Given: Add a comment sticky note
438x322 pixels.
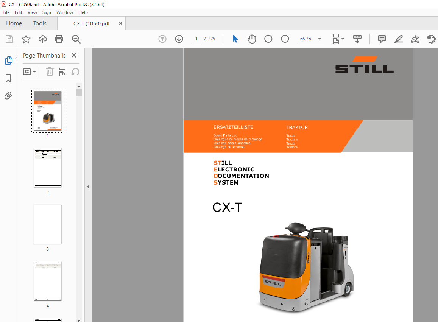Looking at the screenshot, I should click(382, 39).
